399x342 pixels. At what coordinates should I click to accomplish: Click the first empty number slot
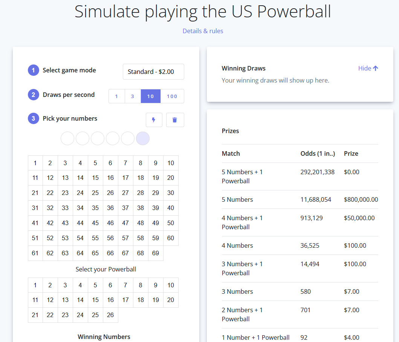(67, 138)
